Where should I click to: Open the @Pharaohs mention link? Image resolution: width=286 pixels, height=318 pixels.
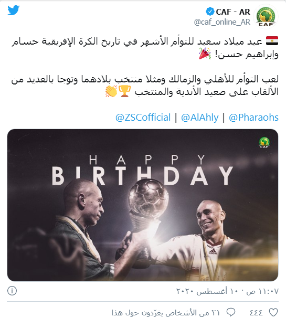(253, 118)
